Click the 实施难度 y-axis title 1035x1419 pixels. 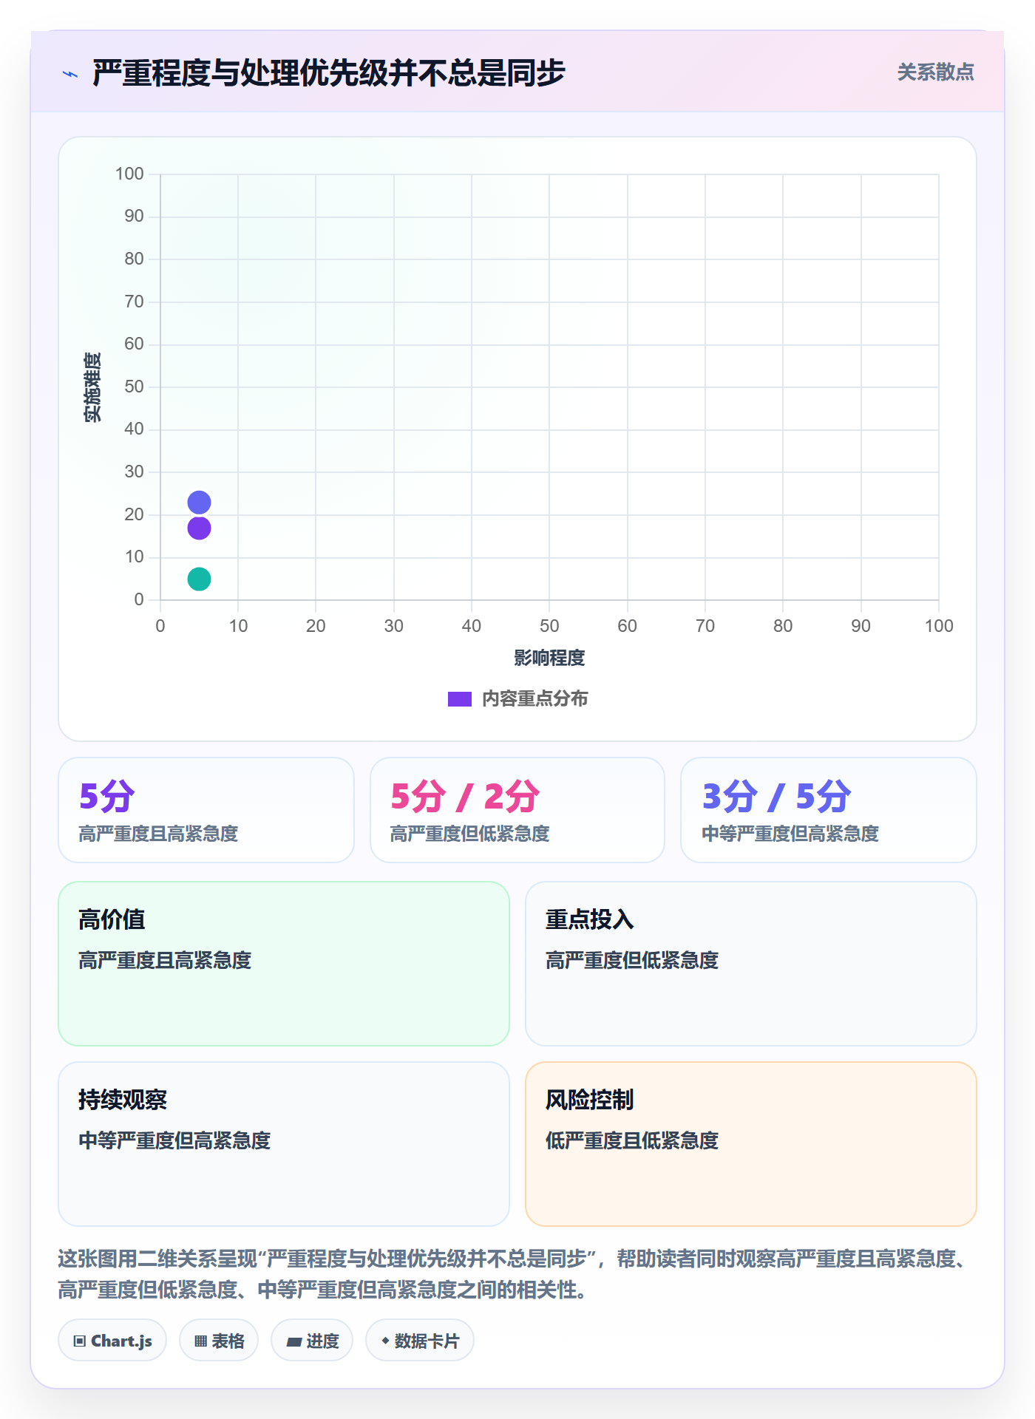[x=92, y=387]
